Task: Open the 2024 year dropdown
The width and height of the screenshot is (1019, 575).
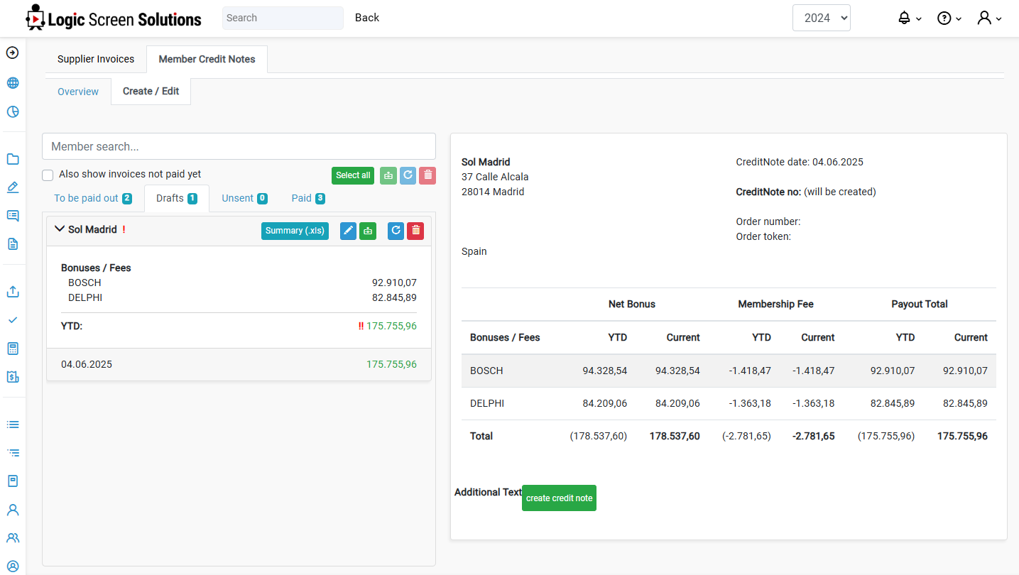Action: point(822,18)
